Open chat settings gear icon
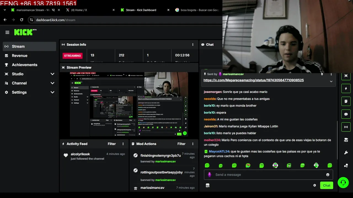353x198 pixels. (x=315, y=185)
